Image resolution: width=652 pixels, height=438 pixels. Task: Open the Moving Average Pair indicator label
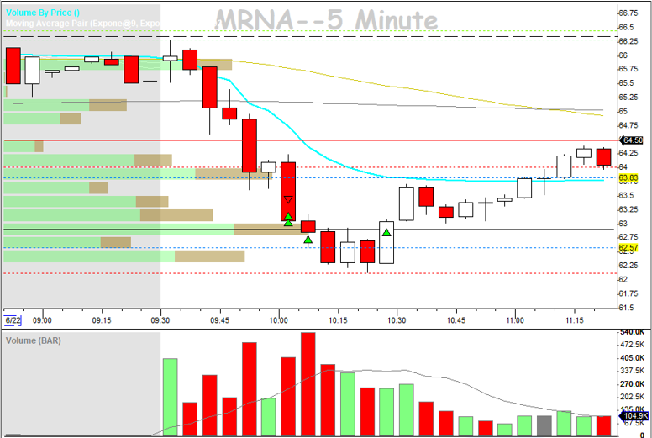(82, 24)
